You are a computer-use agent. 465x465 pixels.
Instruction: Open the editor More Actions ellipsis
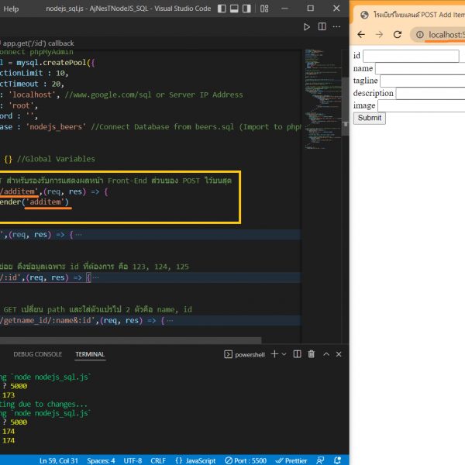tap(337, 27)
